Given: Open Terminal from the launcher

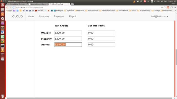Looking at the screenshot, I should pyautogui.click(x=2, y=46).
